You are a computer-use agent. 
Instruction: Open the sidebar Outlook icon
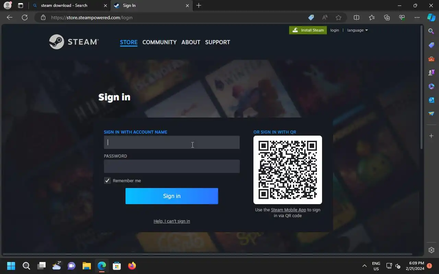[x=431, y=100]
